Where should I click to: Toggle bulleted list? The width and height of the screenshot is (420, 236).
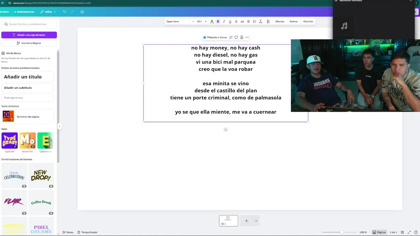coord(254,22)
